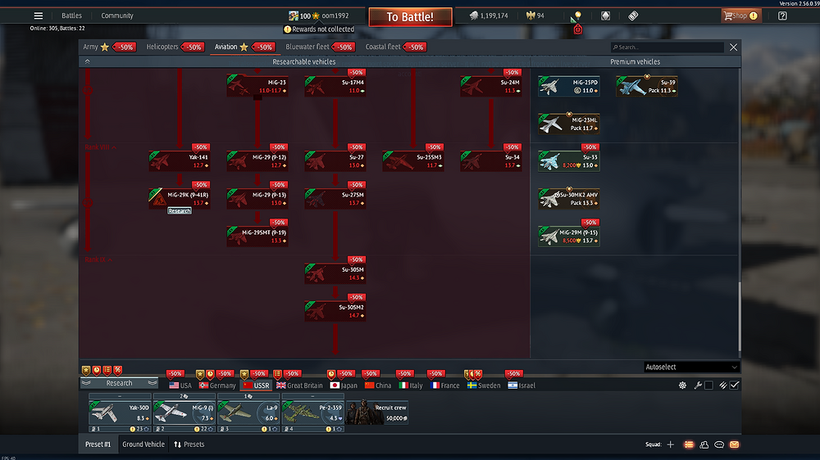Click the Rewards not collected notice

tap(319, 29)
